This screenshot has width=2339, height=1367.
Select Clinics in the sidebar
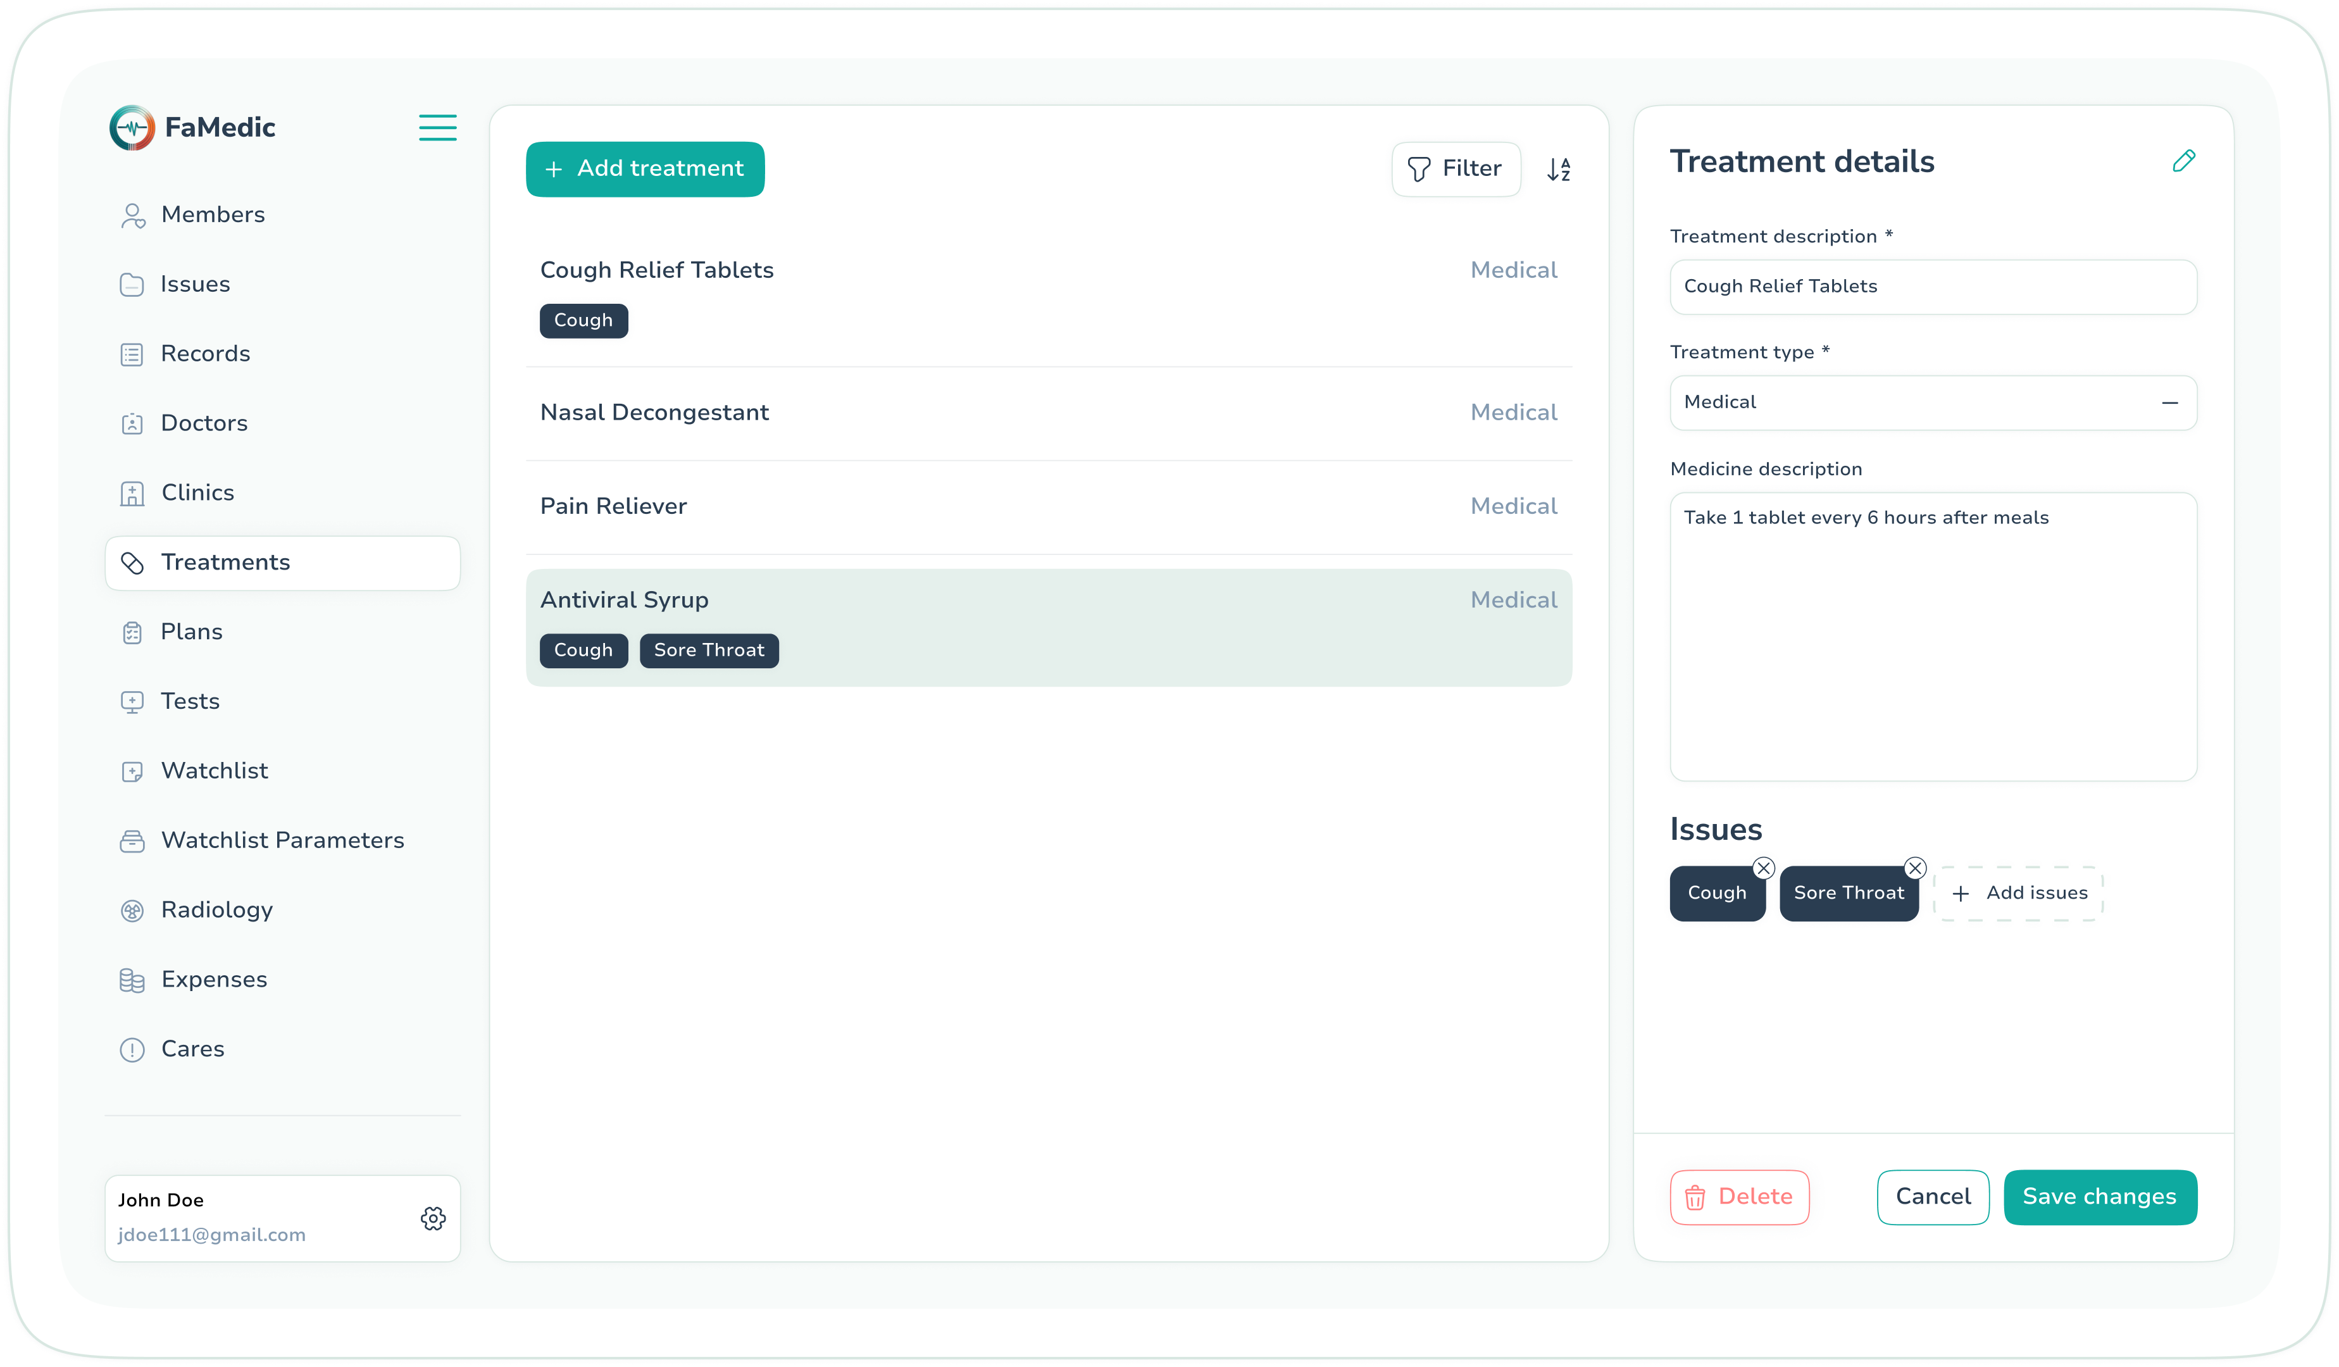[x=282, y=494]
